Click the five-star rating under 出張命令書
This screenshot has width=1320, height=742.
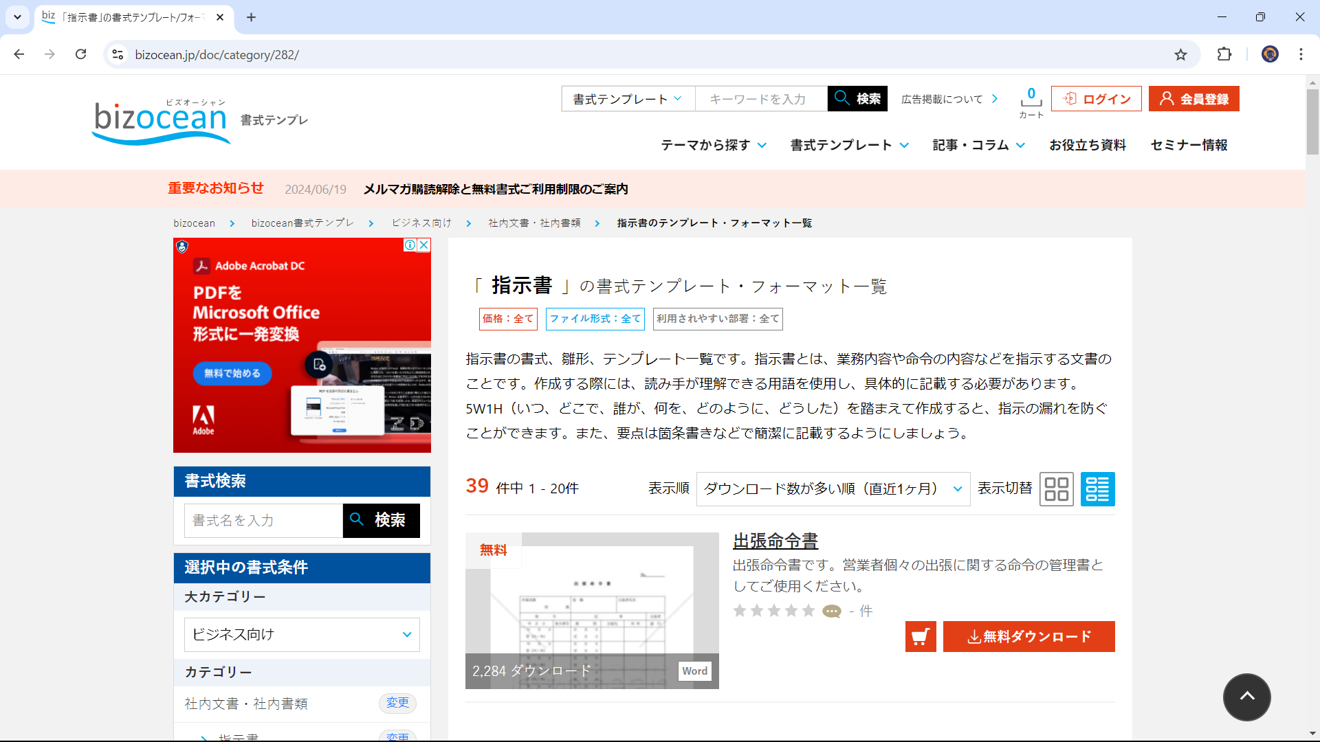pos(774,611)
